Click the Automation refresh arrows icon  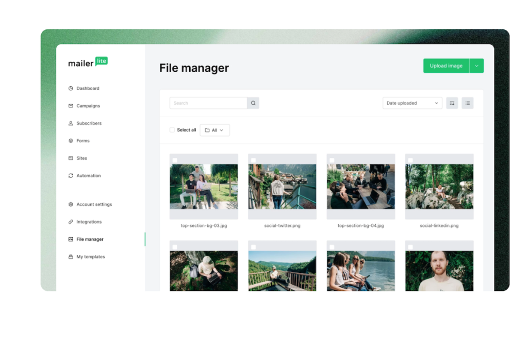tap(71, 175)
